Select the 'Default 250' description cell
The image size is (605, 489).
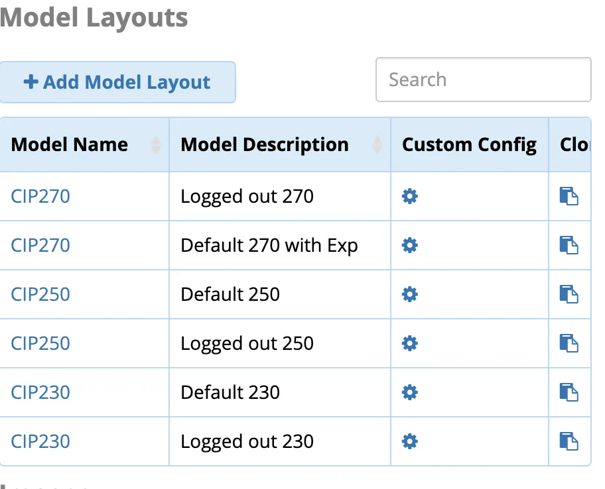coord(280,294)
